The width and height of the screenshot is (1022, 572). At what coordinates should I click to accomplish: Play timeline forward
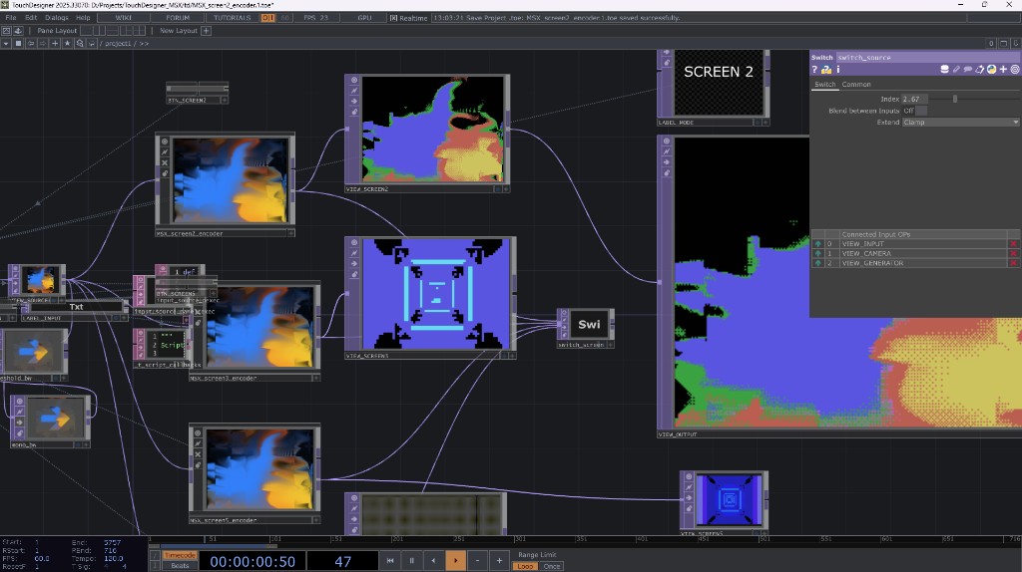(455, 560)
